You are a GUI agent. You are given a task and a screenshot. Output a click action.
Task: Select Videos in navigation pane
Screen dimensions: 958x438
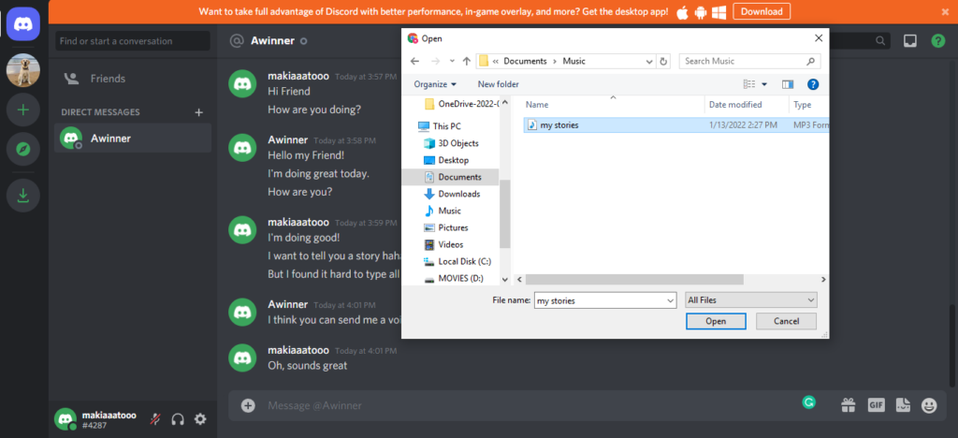pyautogui.click(x=443, y=244)
